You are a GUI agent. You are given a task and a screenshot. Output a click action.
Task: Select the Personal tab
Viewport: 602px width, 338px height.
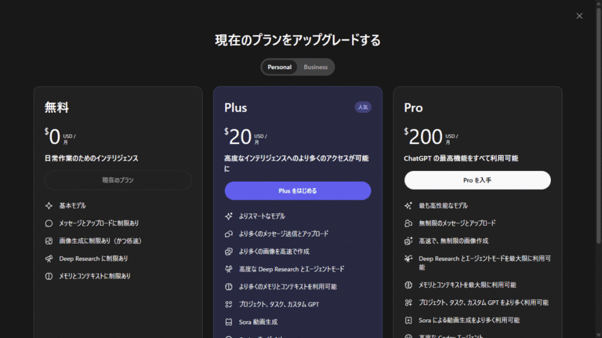tap(279, 67)
